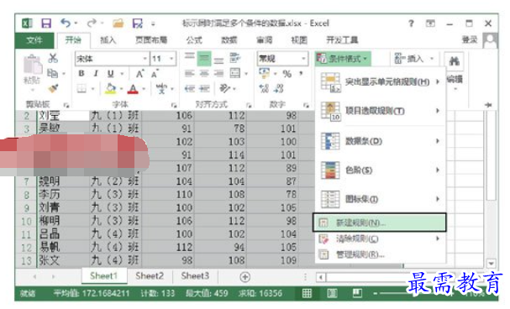Click the Open folder icon in quick access toolbar
This screenshot has height=309, width=510.
118,23
